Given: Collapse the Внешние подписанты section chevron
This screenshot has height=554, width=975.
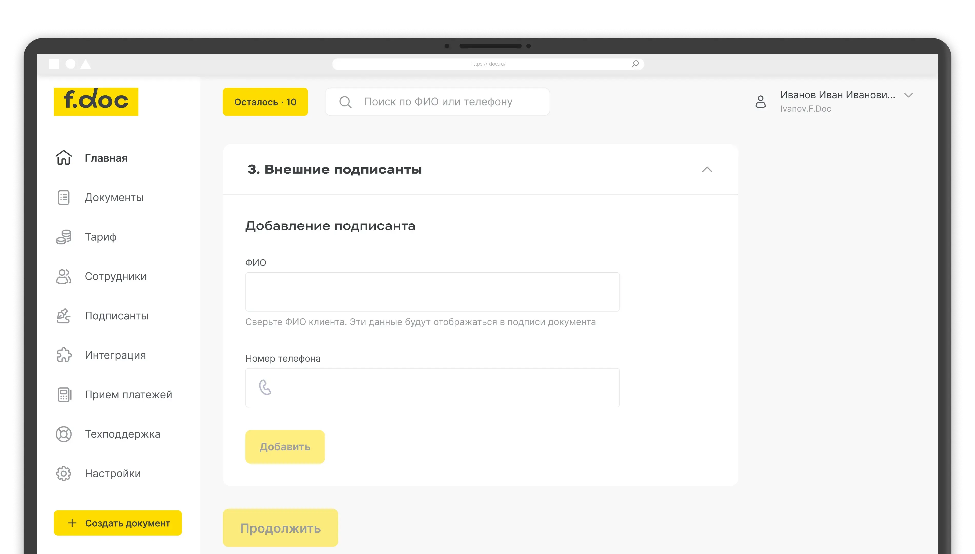Looking at the screenshot, I should pos(707,170).
